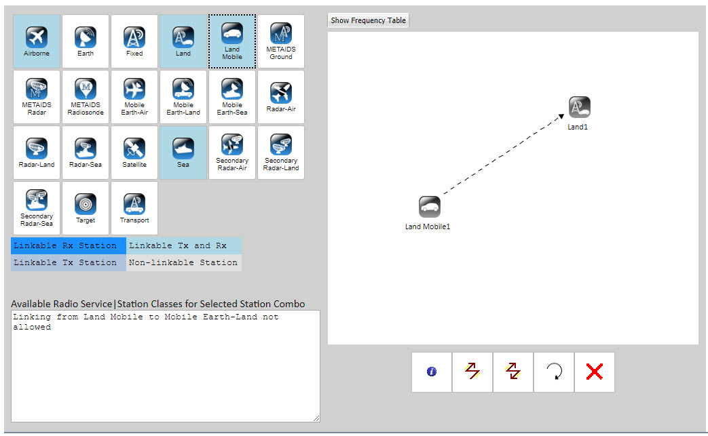Screen dimensions: 708x436
Task: Open the Show Frequency Table button
Action: click(368, 20)
